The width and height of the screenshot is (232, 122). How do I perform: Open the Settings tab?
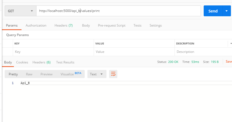[156, 25]
